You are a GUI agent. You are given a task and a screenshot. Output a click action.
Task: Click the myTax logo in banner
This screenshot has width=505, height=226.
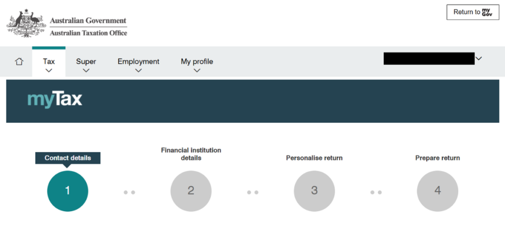(x=55, y=99)
